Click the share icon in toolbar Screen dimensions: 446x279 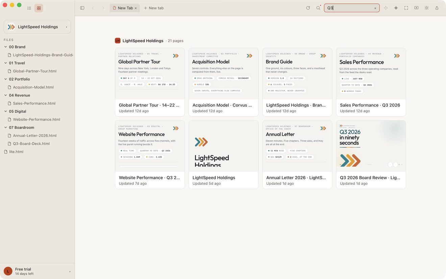point(437,8)
